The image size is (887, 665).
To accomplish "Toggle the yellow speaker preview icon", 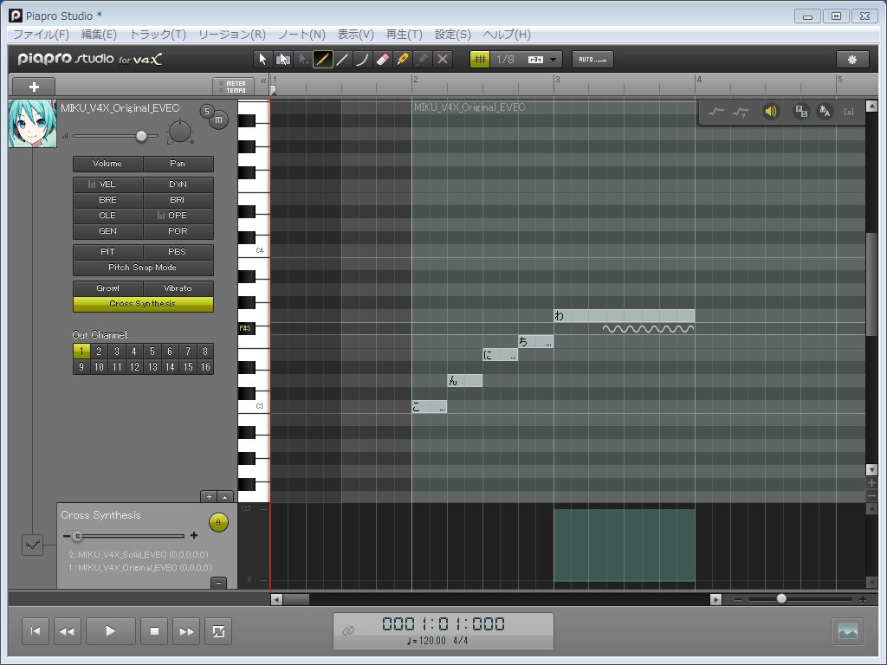I will click(x=770, y=112).
